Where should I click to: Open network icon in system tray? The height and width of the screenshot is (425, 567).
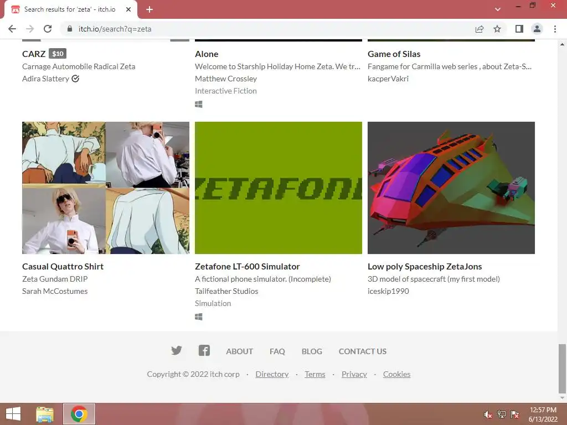(x=502, y=414)
